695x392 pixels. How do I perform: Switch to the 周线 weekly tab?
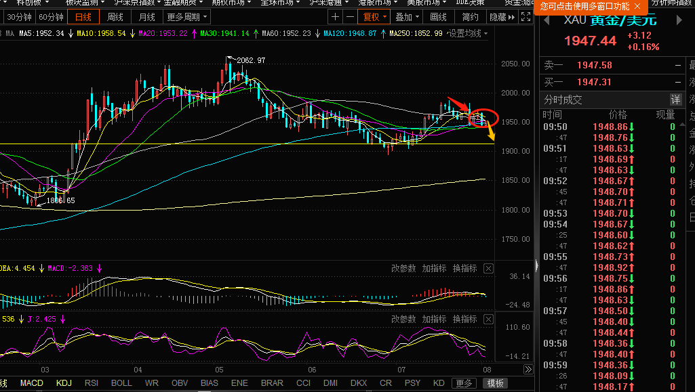115,17
